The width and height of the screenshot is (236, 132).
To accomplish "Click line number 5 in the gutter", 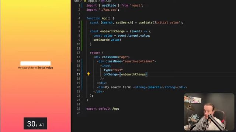I will [x=79, y=23].
